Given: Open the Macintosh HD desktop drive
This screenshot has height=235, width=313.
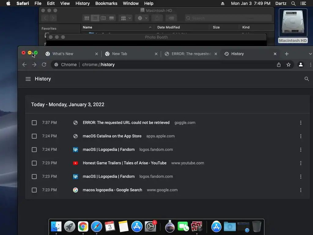Looking at the screenshot, I should [x=293, y=26].
